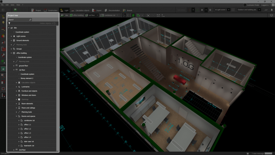Viewport: 275px width, 155px height.
Task: Select the green L-shaped floor view icon
Action: point(138,15)
